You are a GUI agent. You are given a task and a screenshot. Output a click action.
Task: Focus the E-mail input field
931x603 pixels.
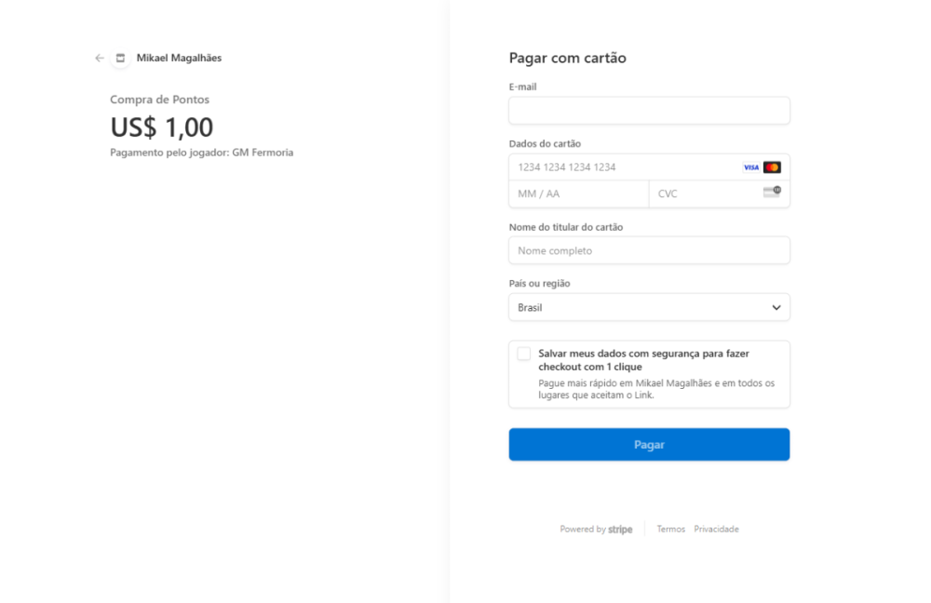coord(649,111)
